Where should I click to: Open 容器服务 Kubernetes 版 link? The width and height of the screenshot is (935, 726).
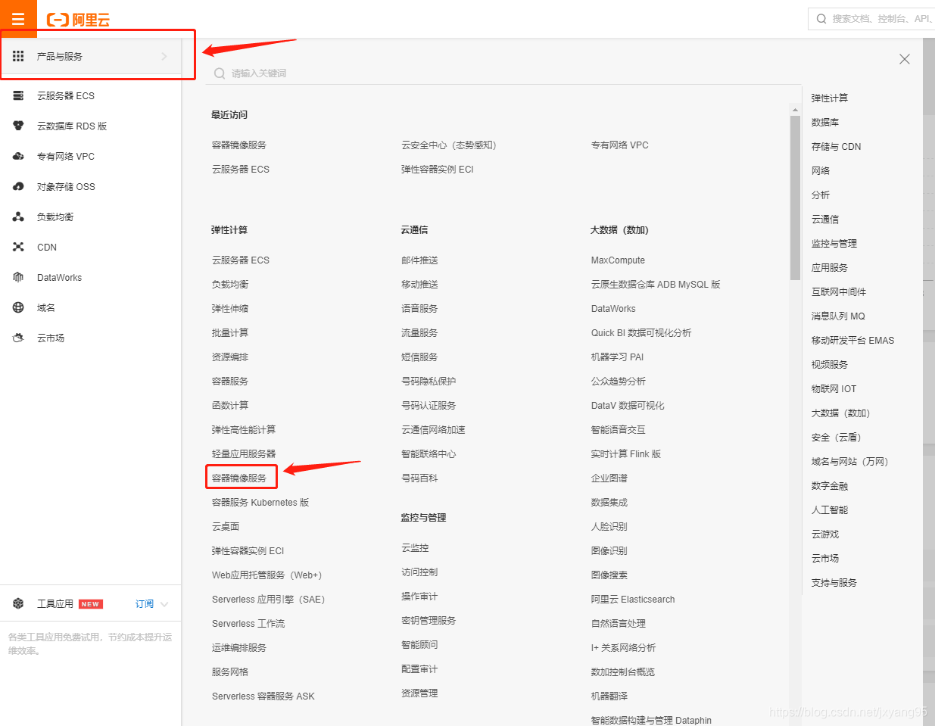260,503
